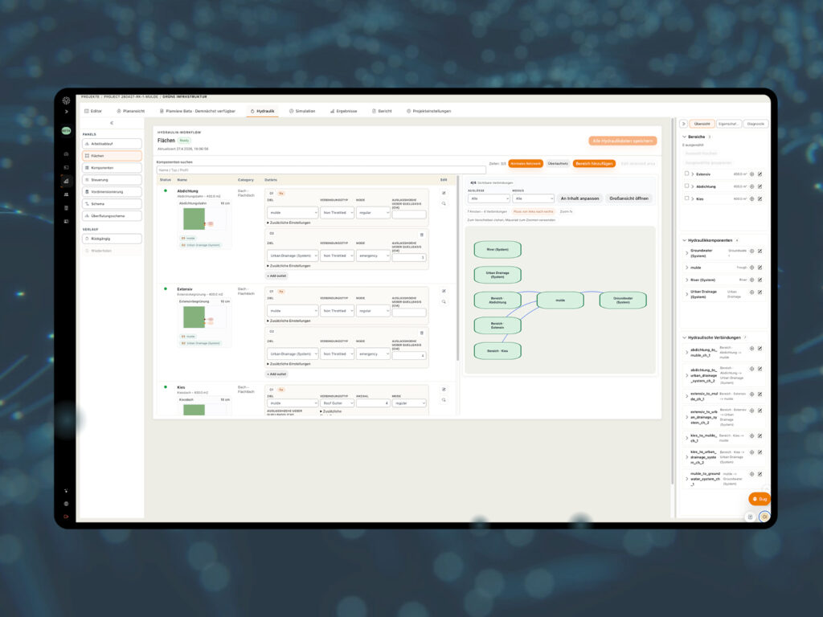823x617 pixels.
Task: Locate the Groundwater (System) component with its target icon
Action: coord(751,251)
